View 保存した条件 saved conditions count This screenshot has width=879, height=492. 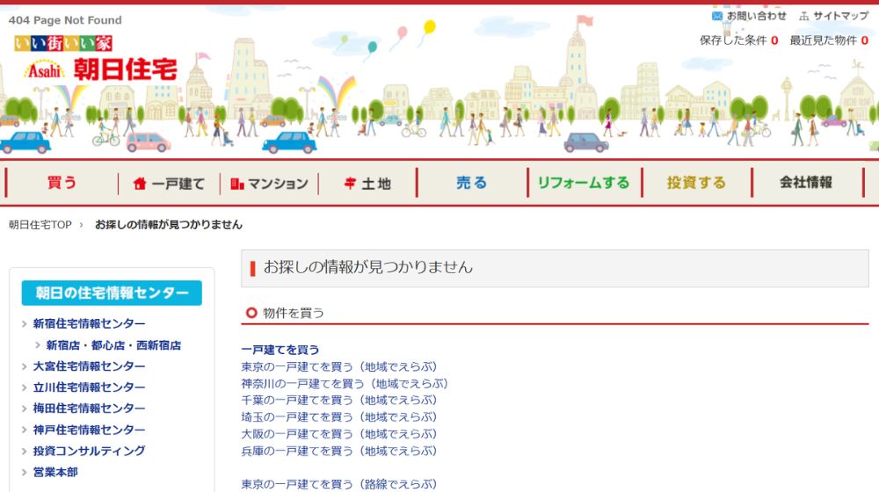[x=738, y=40]
